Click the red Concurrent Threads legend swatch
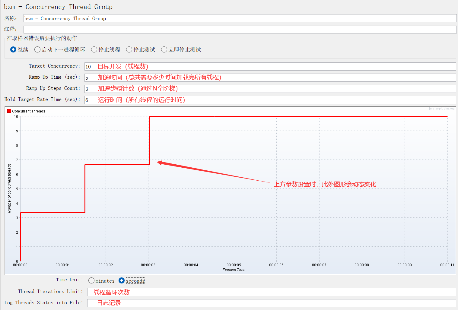 [9, 111]
